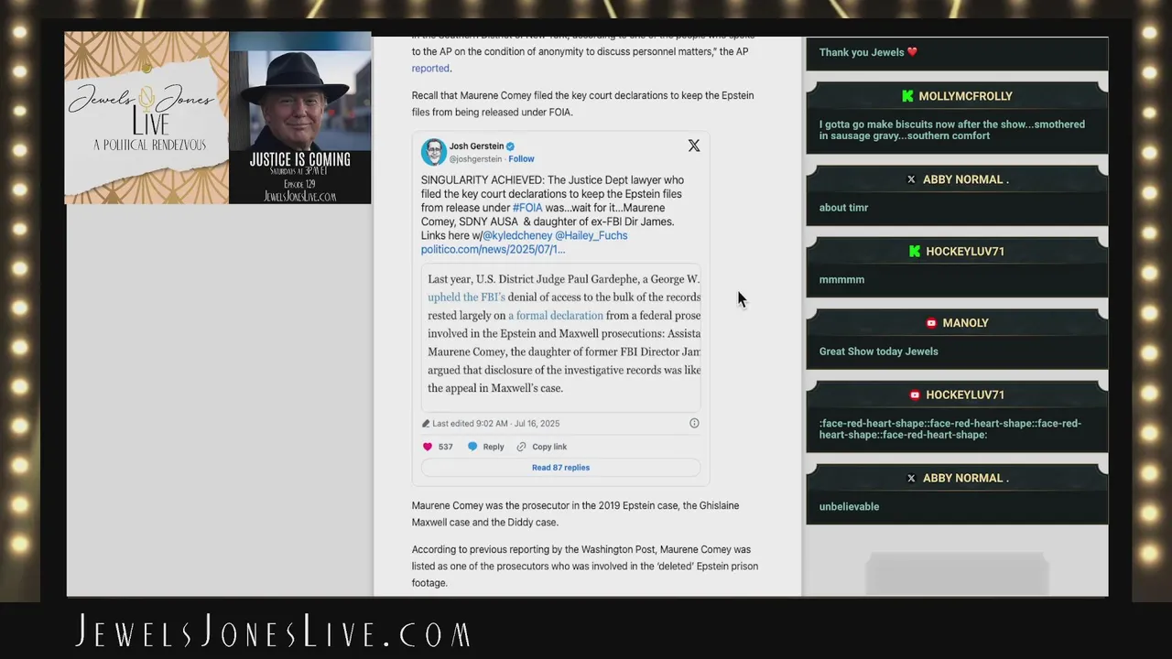Click the Reply label under the tweet
The width and height of the screenshot is (1172, 659).
[x=494, y=447]
